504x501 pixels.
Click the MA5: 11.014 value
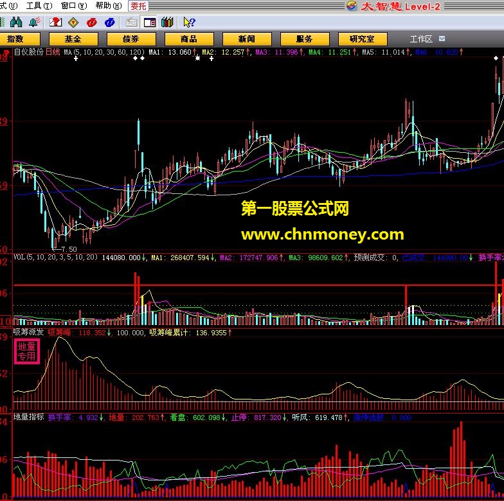click(x=384, y=52)
